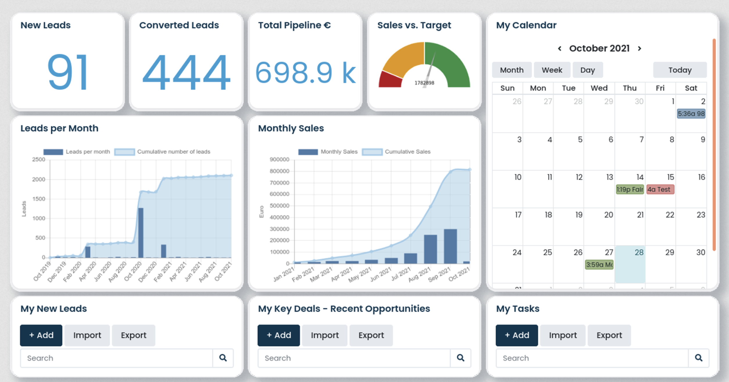This screenshot has width=729, height=382.
Task: Select October 1 in the calendar
Action: point(660,114)
